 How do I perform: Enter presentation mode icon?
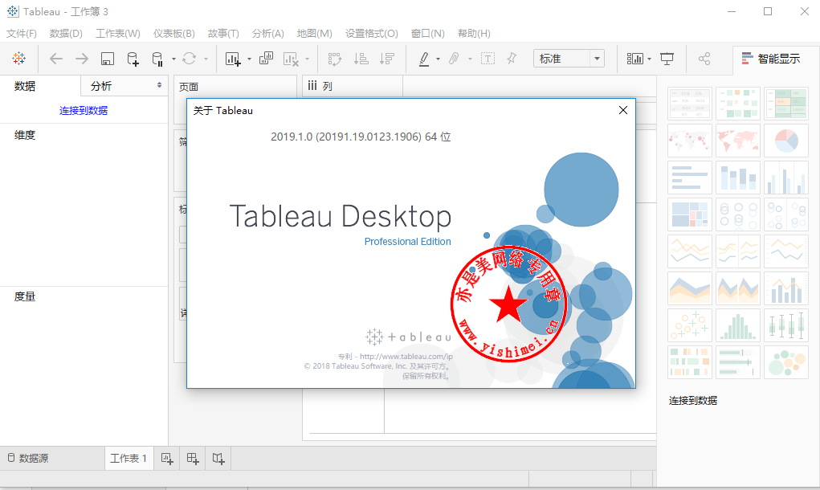click(667, 59)
